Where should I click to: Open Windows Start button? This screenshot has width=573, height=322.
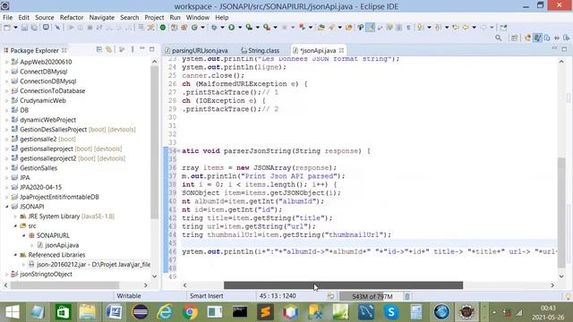13,312
